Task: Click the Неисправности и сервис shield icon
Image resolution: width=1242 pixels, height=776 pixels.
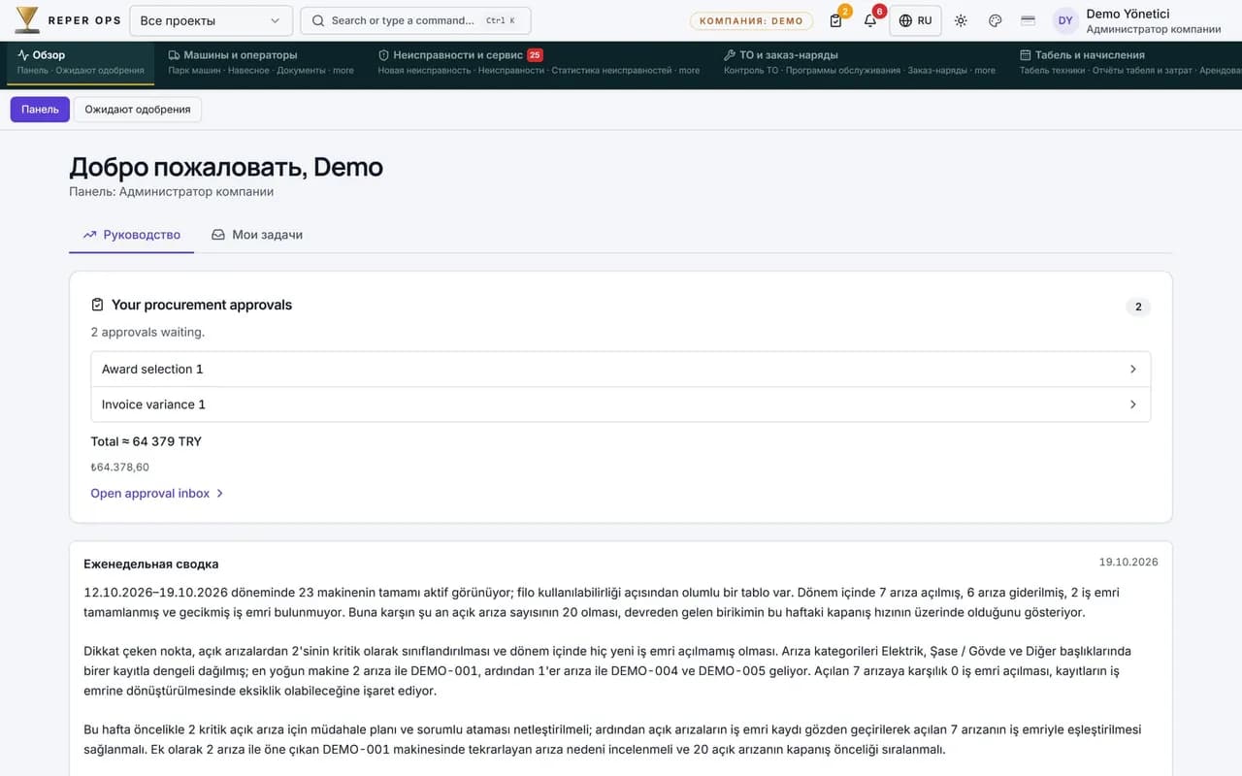Action: click(x=384, y=55)
